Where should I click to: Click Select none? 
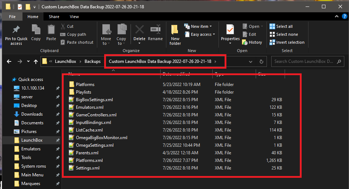(284, 34)
